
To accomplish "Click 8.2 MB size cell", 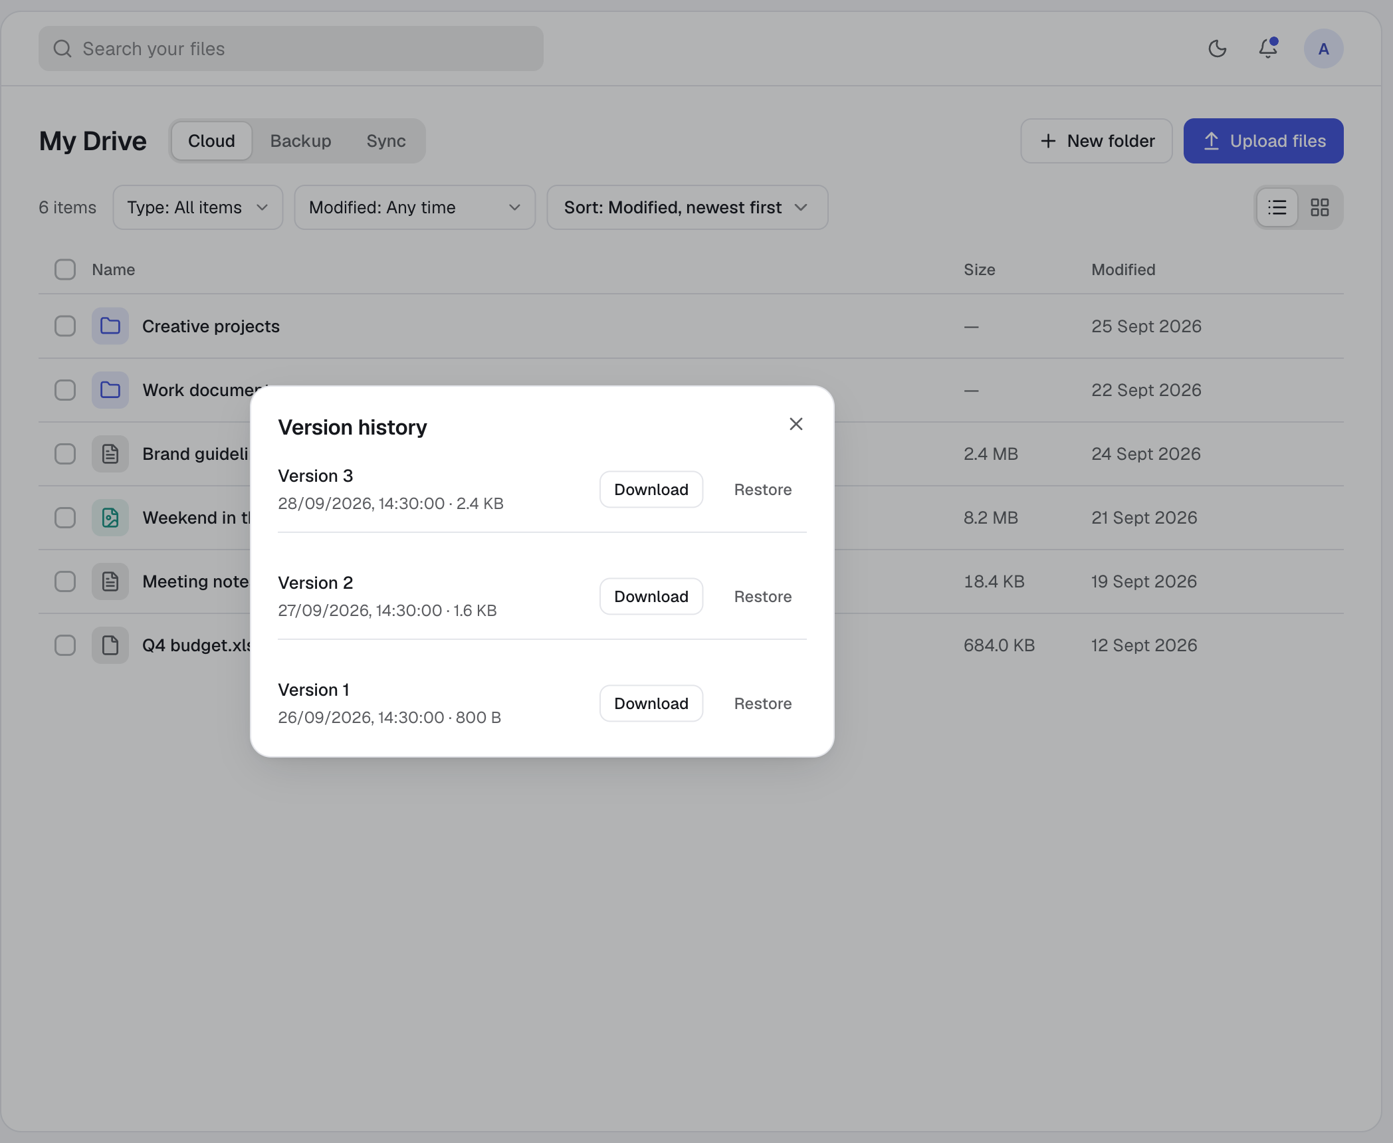I will pyautogui.click(x=991, y=518).
